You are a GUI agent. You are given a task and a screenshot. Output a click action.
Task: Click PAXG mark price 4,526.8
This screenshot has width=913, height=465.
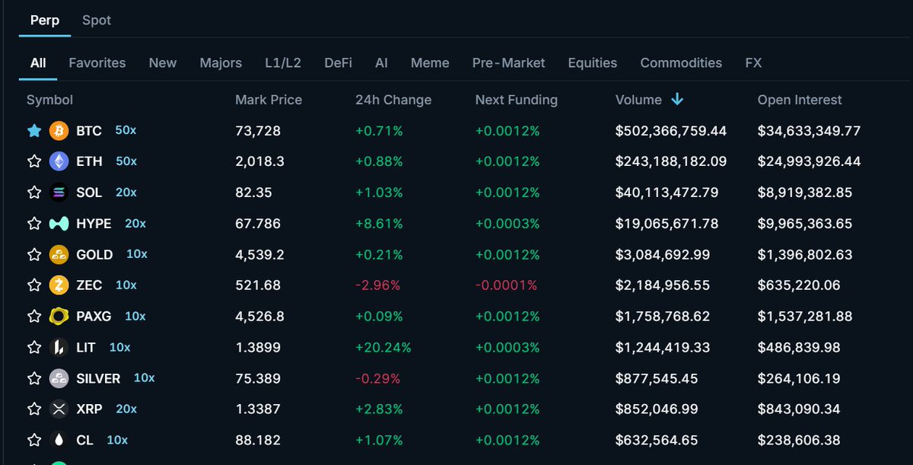[x=258, y=316]
